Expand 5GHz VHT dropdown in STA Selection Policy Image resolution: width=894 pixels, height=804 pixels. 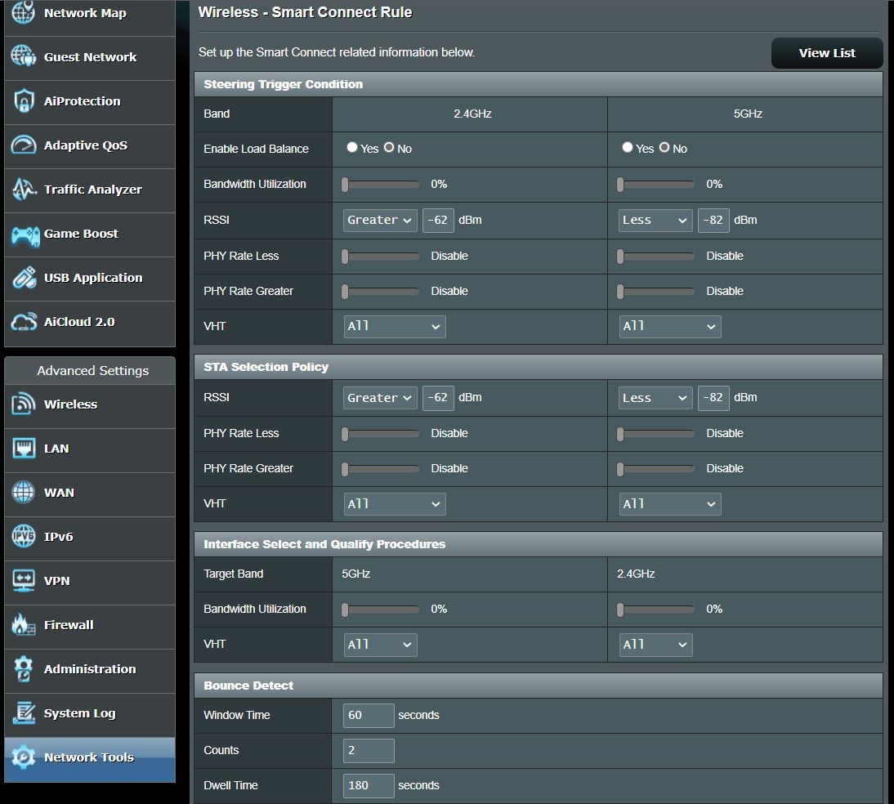pos(670,504)
